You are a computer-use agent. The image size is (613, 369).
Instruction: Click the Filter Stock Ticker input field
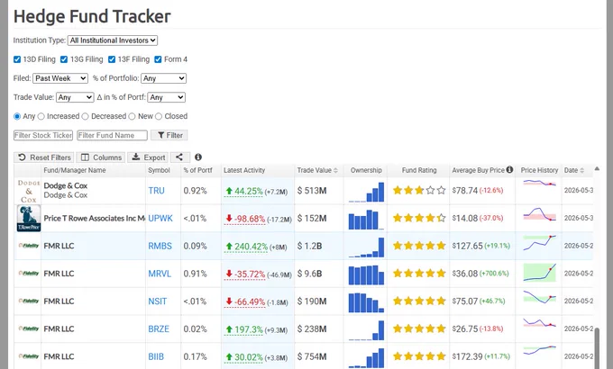click(x=43, y=135)
